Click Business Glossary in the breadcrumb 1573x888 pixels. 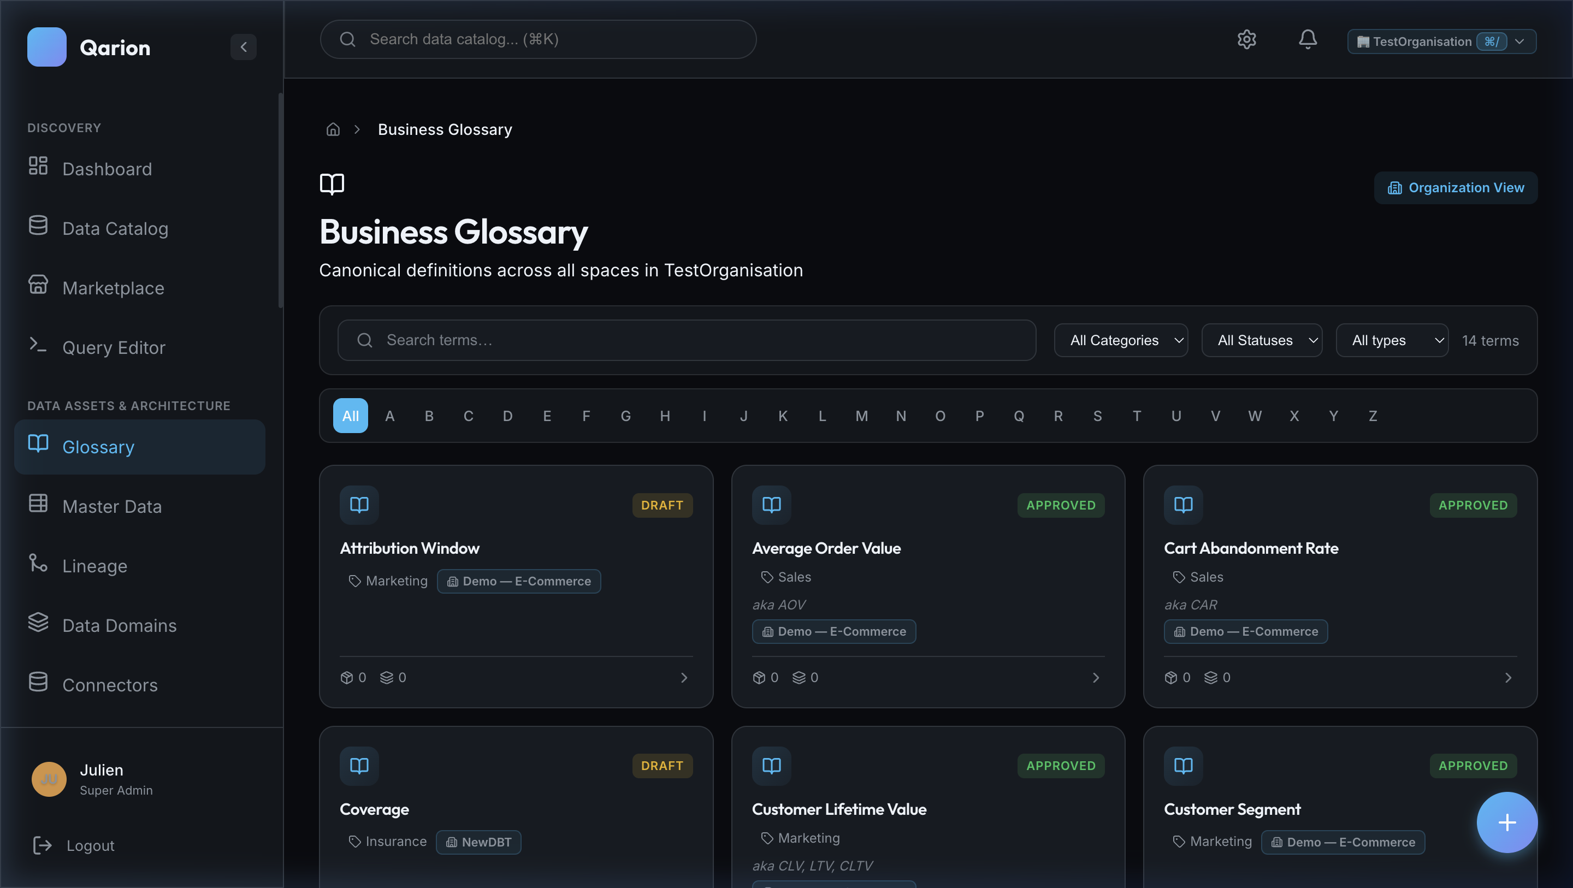point(445,129)
